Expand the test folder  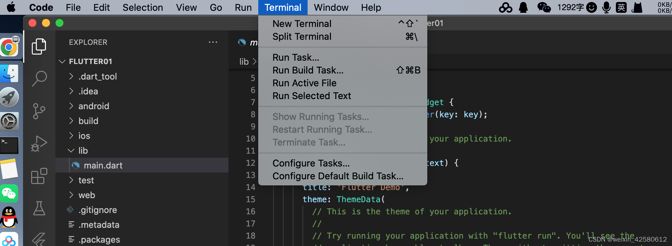click(x=71, y=180)
